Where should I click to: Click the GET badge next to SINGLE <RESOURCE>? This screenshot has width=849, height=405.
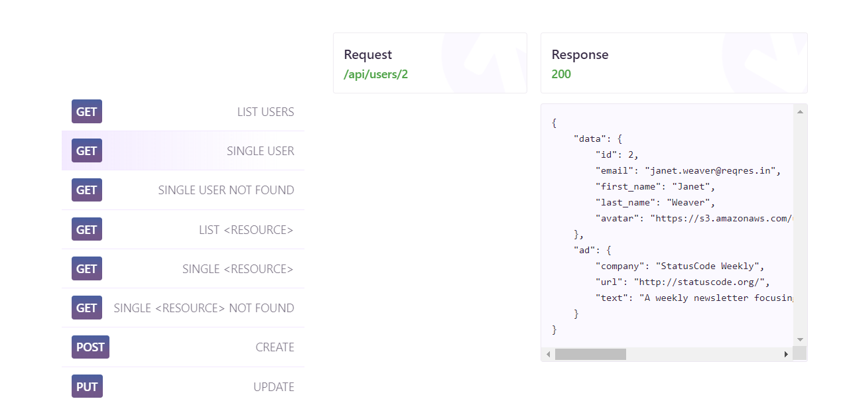[x=86, y=268]
